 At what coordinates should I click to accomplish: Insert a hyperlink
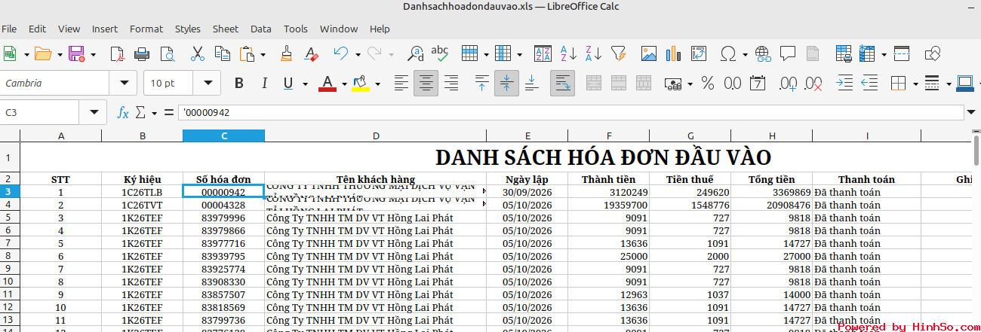click(x=763, y=53)
